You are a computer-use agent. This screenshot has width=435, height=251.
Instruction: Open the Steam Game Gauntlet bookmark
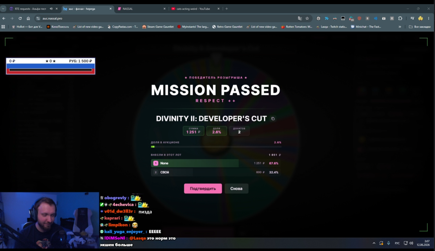pyautogui.click(x=158, y=27)
